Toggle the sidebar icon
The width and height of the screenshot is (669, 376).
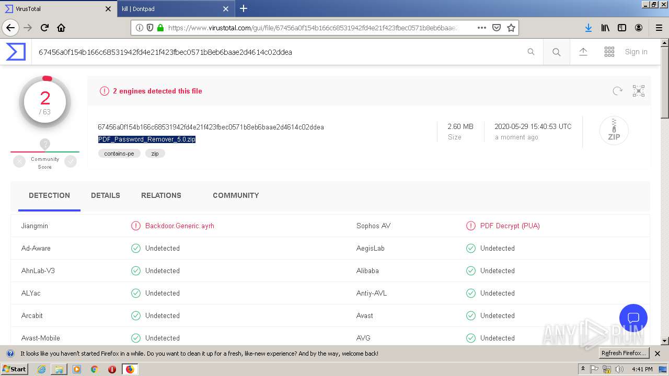pos(622,28)
